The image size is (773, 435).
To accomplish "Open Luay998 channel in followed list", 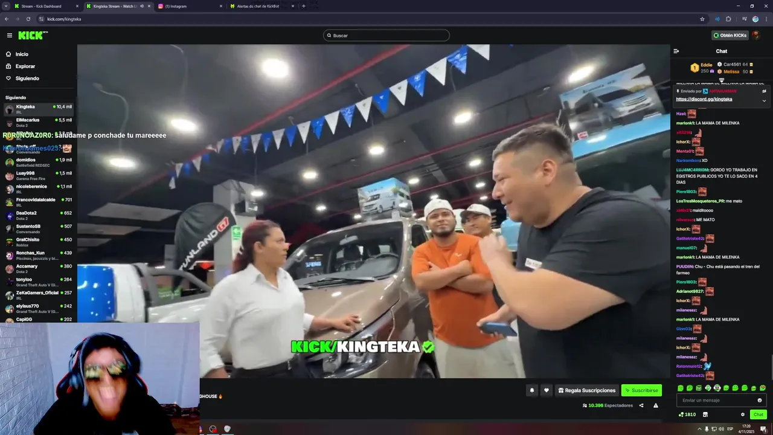I will click(39, 176).
